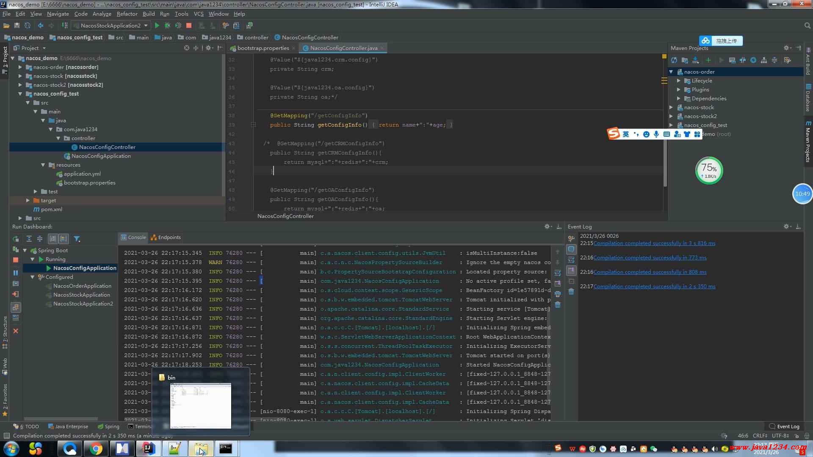Expand the nacos-stock2 Maven project

pyautogui.click(x=671, y=116)
